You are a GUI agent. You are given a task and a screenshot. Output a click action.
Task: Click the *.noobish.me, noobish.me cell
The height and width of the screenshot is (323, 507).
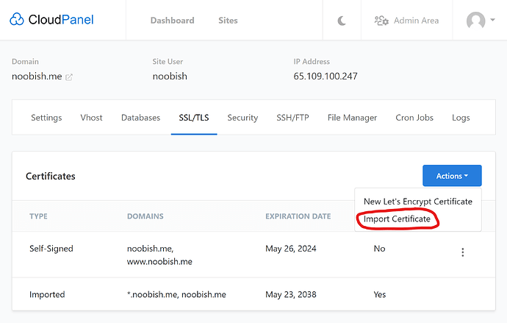tap(176, 294)
